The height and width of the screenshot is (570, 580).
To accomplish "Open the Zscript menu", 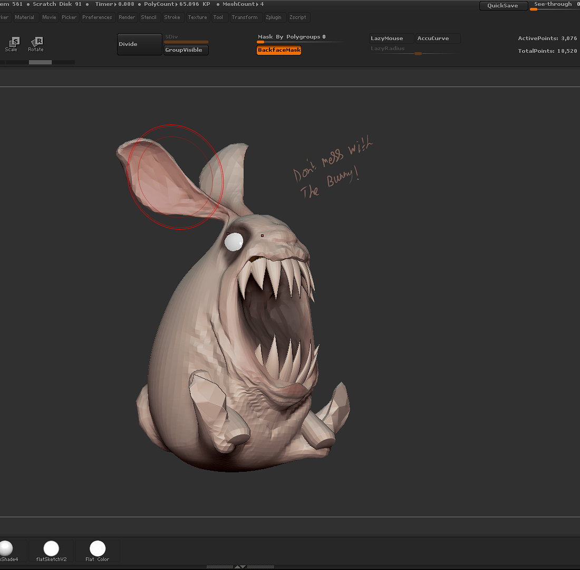I will 298,17.
